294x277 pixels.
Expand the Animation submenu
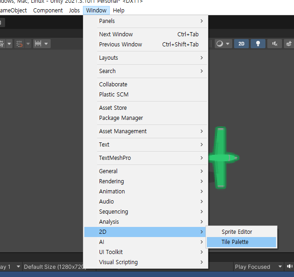pyautogui.click(x=146, y=192)
